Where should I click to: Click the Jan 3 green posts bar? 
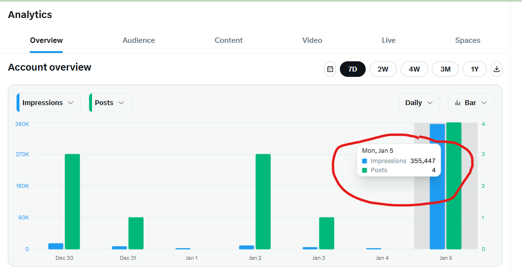click(x=327, y=233)
